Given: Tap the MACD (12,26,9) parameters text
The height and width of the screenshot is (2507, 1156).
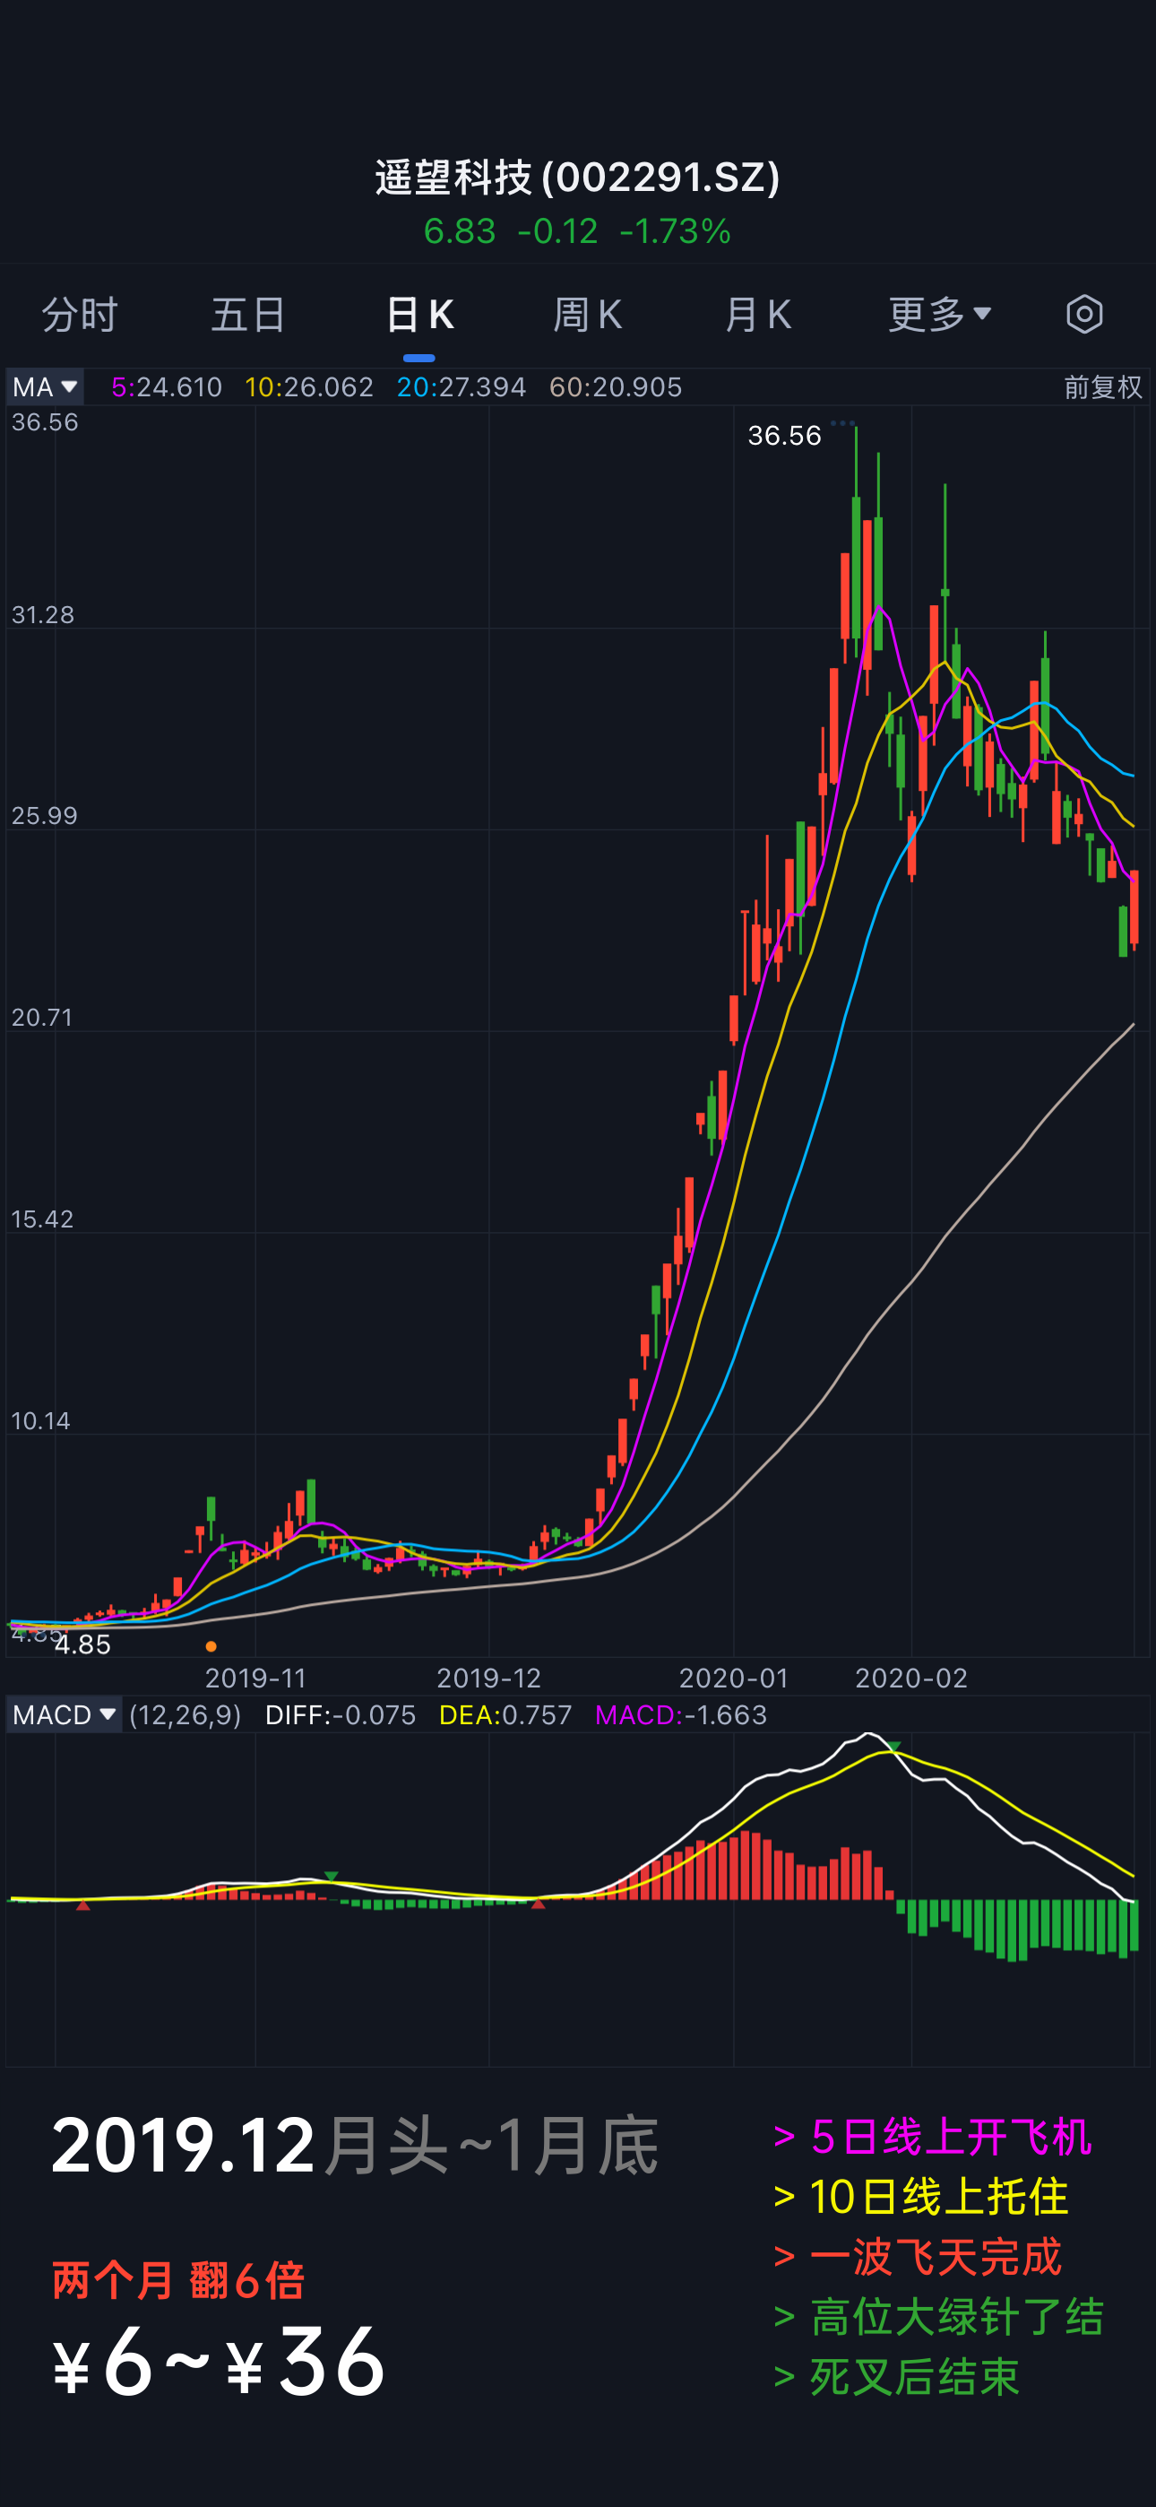Looking at the screenshot, I should pyautogui.click(x=185, y=1714).
